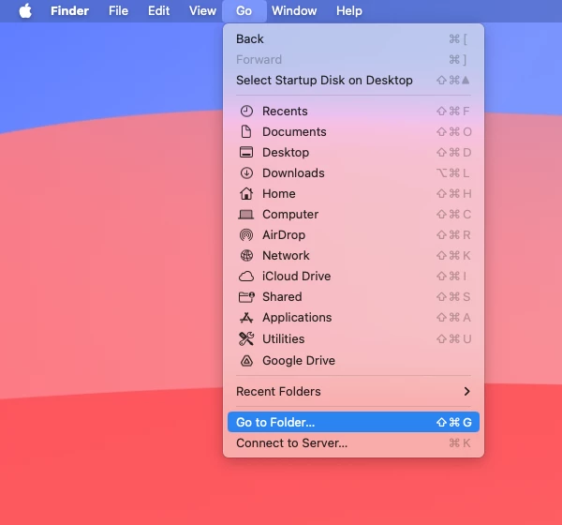Choose Select Startup Disk on Desktop
Image resolution: width=562 pixels, height=525 pixels.
pyautogui.click(x=353, y=80)
